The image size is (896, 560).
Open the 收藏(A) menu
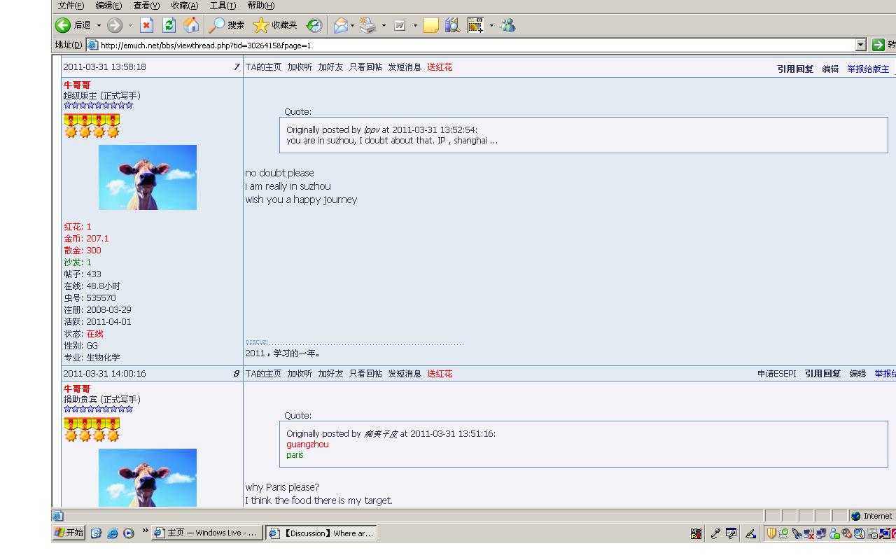[185, 6]
